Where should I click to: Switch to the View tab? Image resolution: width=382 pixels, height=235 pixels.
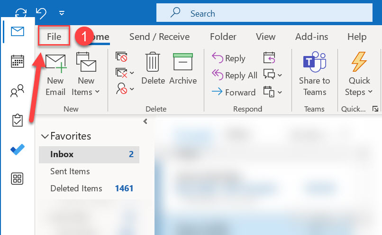click(x=266, y=37)
